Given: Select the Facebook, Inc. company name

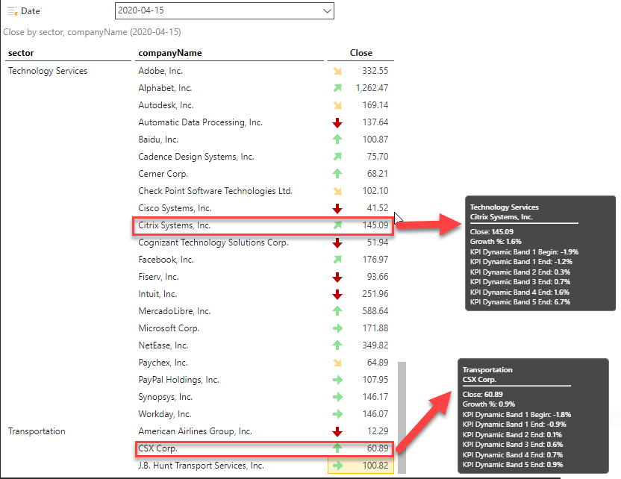Looking at the screenshot, I should tap(166, 260).
